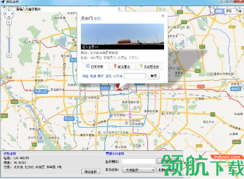Click the 酒店 hotel quick link

(x=85, y=76)
